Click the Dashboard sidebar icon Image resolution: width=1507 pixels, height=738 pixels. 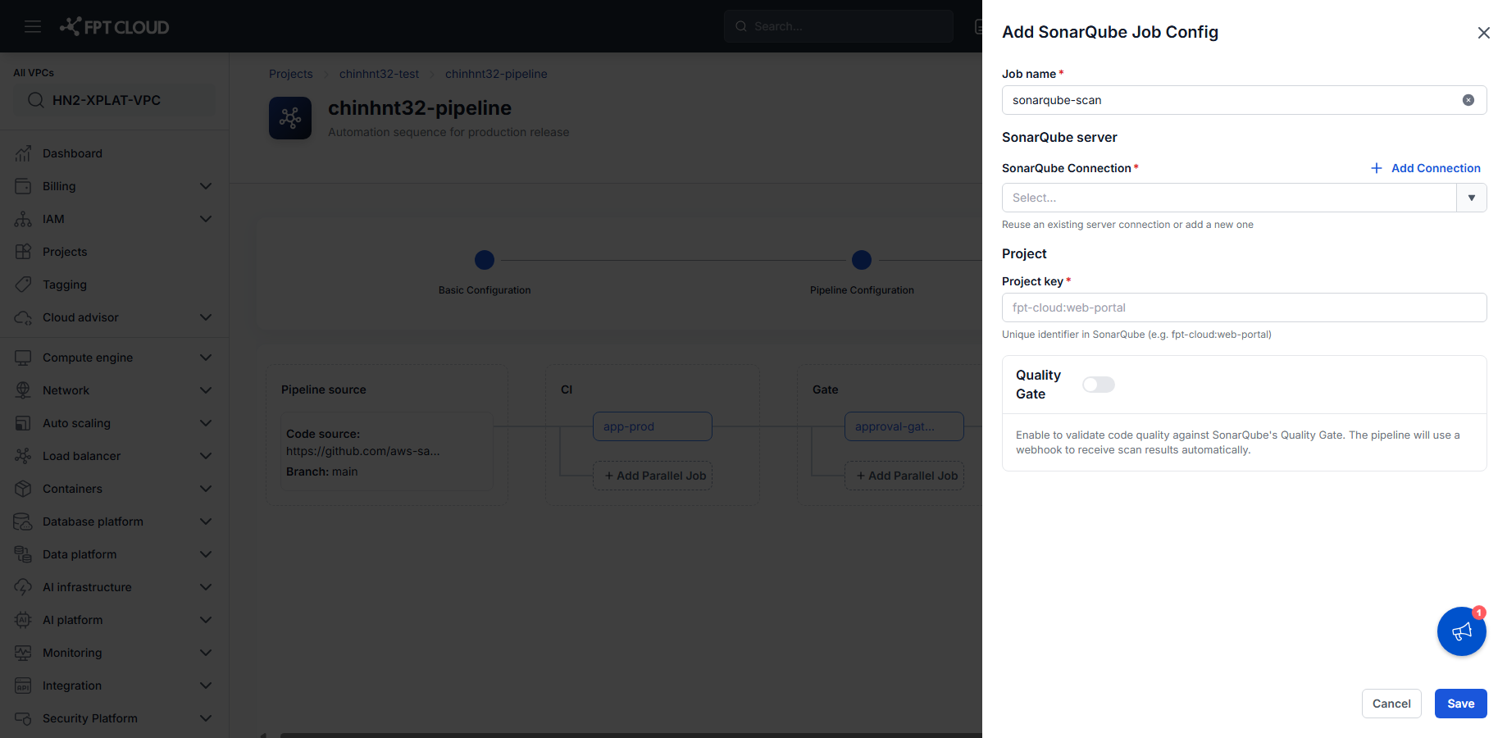pyautogui.click(x=23, y=153)
